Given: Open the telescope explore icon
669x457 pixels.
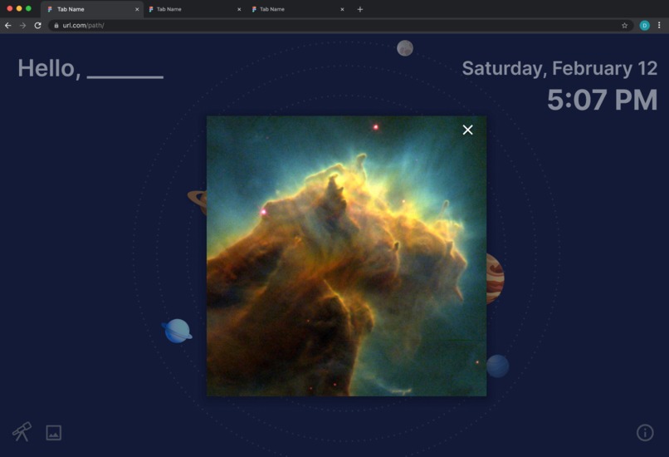Looking at the screenshot, I should click(x=22, y=432).
